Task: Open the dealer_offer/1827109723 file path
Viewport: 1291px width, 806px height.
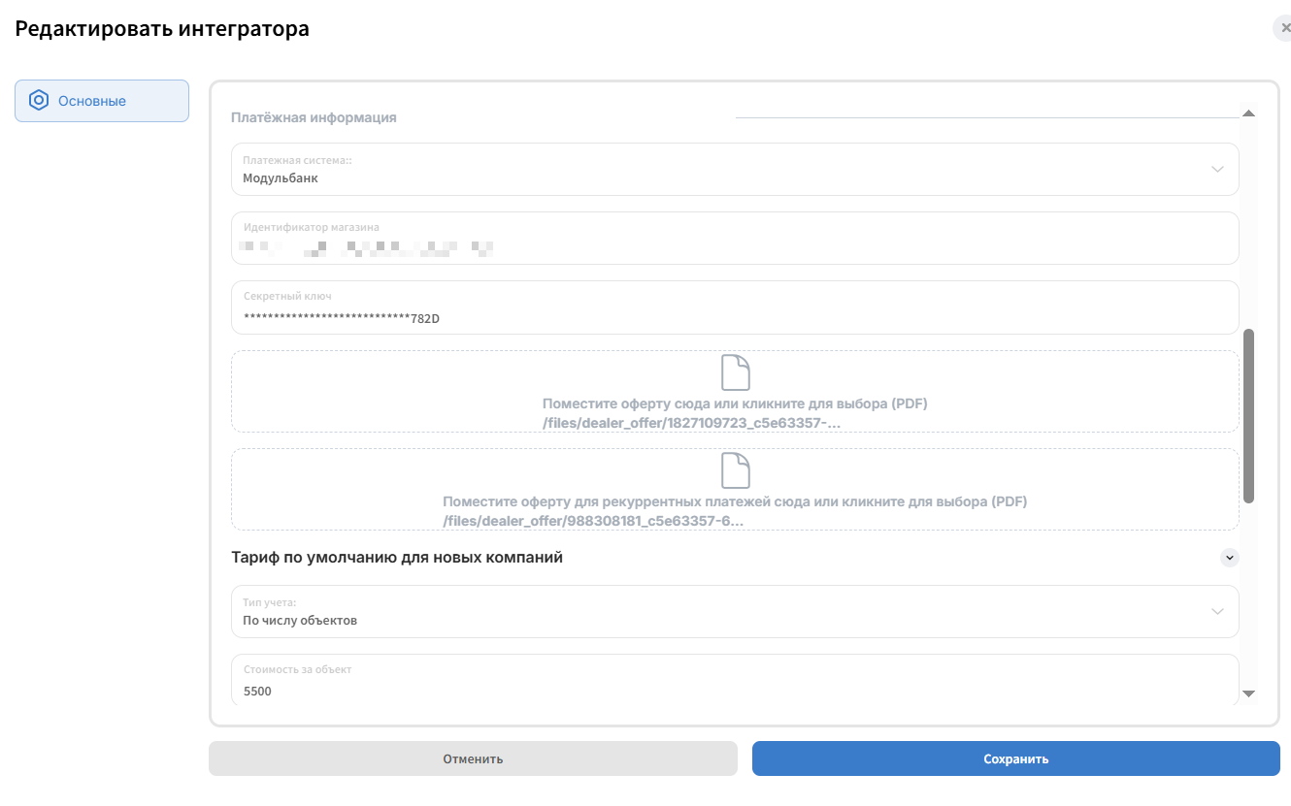Action: [691, 423]
